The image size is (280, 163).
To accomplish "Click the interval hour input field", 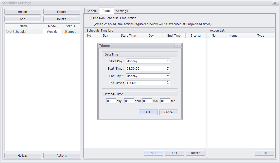I will click(x=129, y=101).
